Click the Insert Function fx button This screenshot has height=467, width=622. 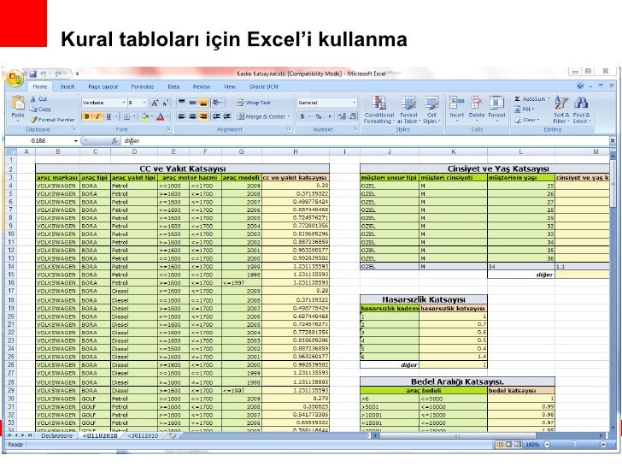114,140
